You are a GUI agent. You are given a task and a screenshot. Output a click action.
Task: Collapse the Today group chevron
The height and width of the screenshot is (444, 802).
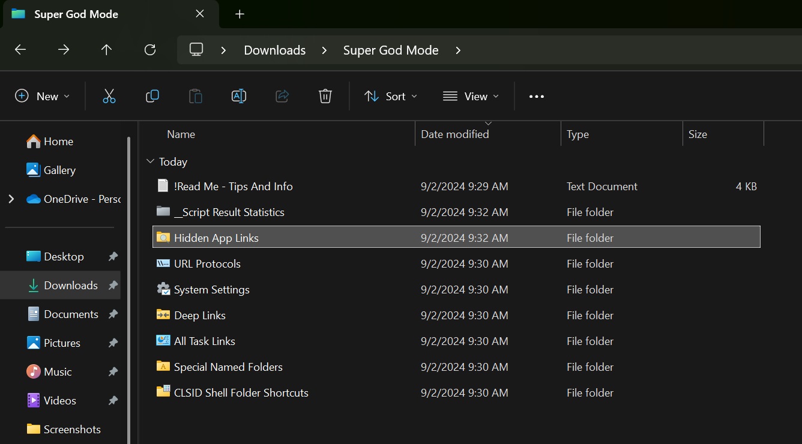point(149,162)
